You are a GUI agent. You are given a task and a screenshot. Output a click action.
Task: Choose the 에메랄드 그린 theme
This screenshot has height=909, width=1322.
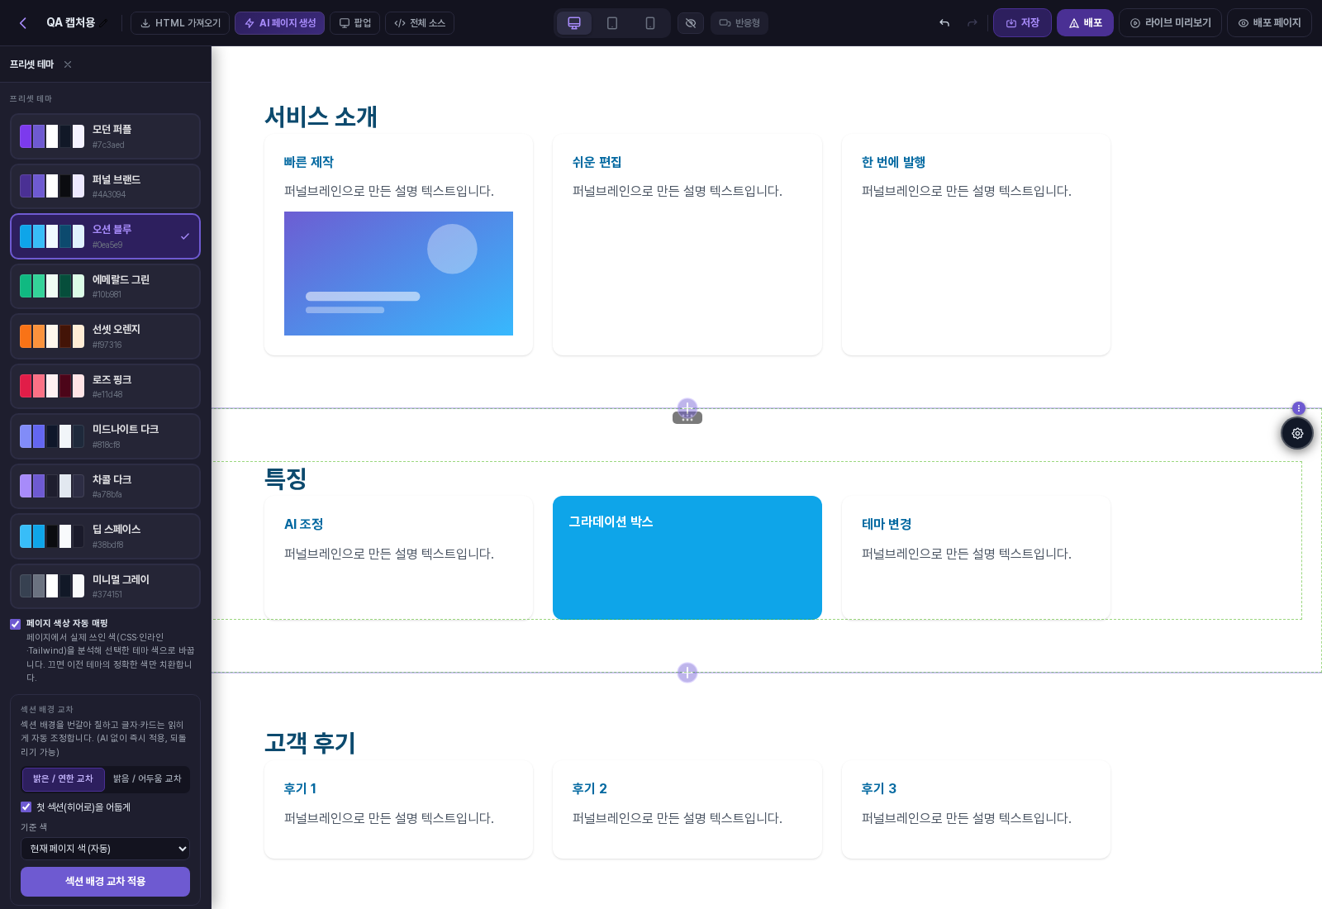point(105,286)
